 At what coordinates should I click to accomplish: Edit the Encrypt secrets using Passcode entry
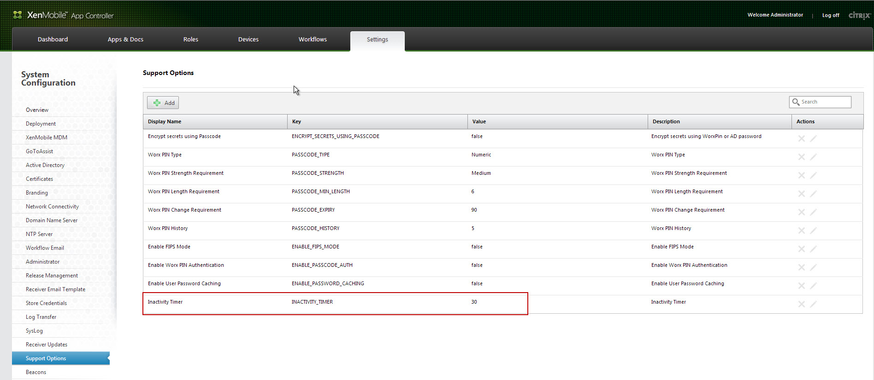(813, 138)
